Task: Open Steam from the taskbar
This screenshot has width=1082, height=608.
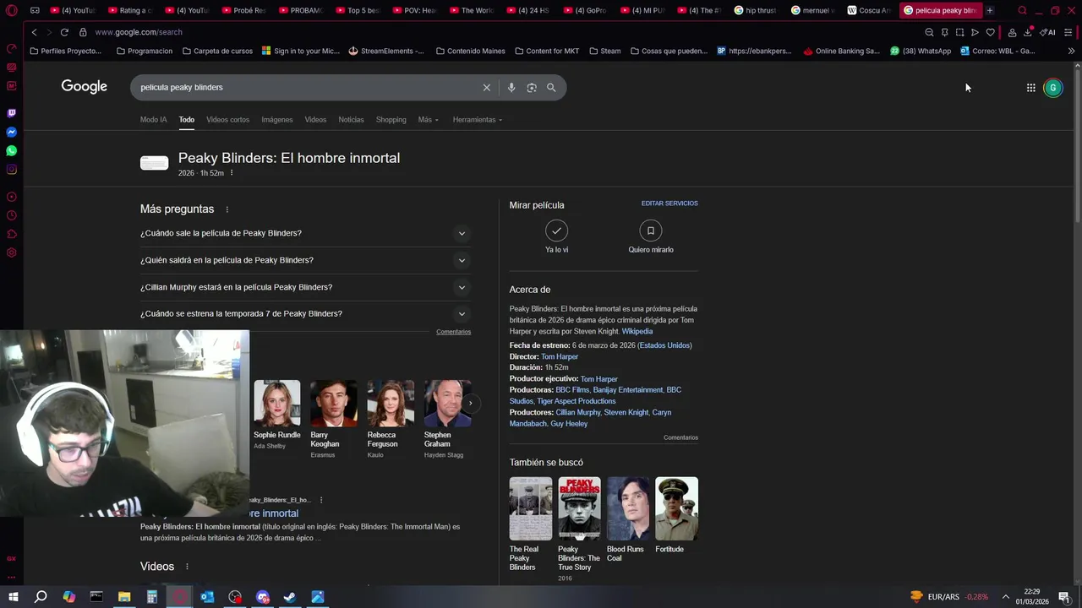Action: (290, 597)
